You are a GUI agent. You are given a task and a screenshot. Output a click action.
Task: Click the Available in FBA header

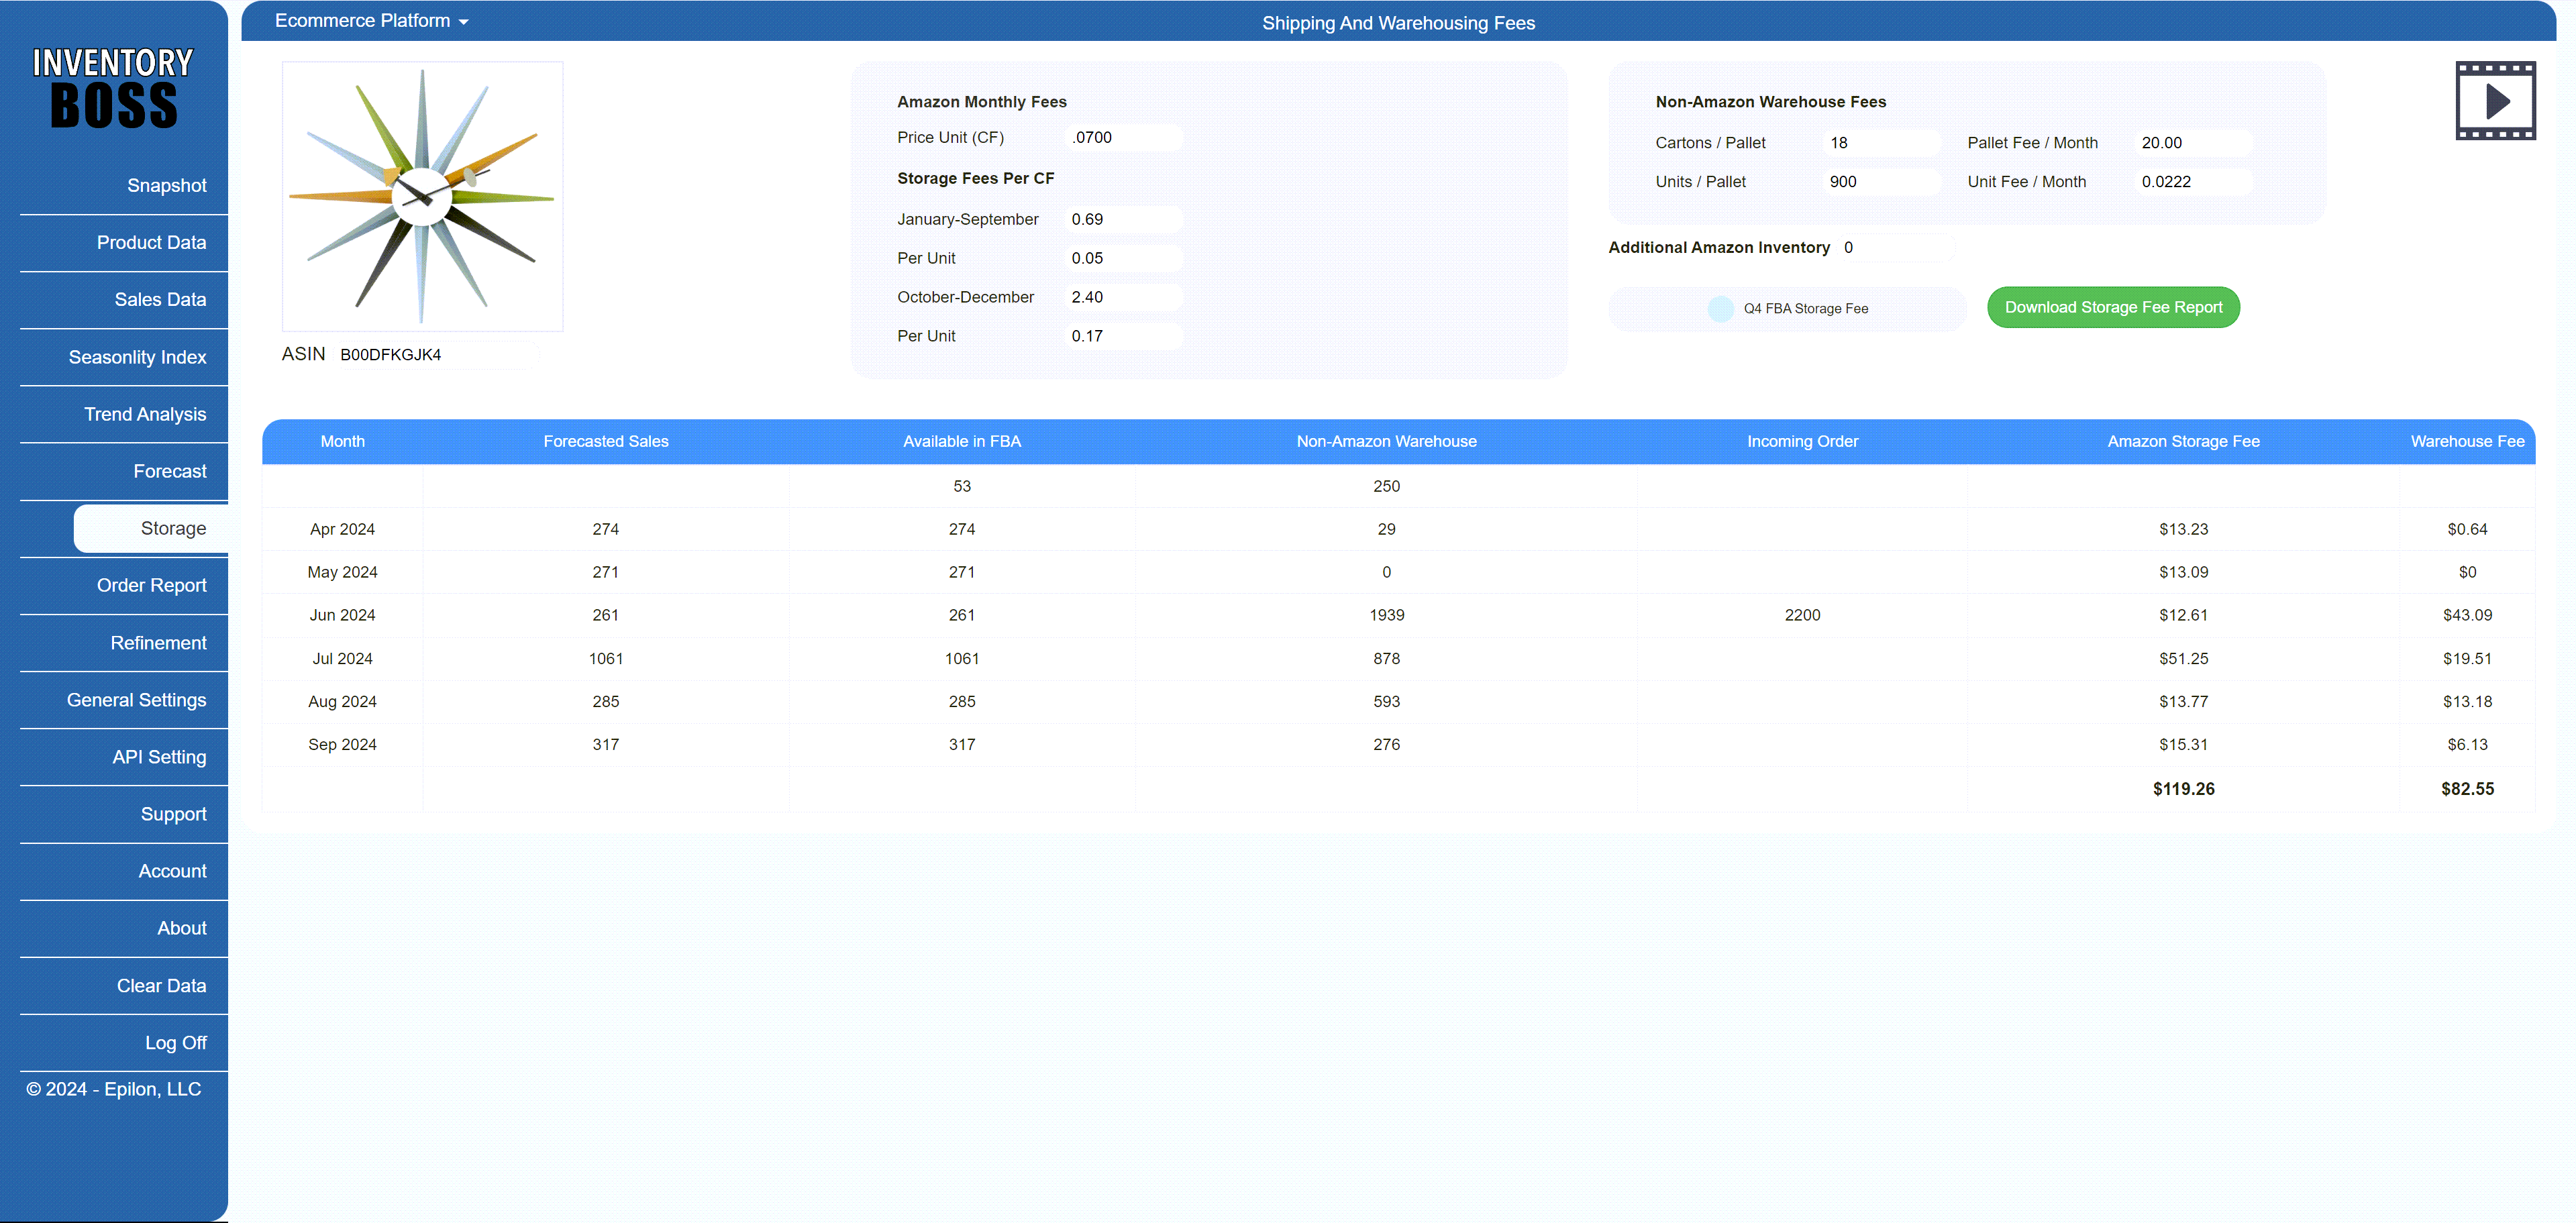962,442
